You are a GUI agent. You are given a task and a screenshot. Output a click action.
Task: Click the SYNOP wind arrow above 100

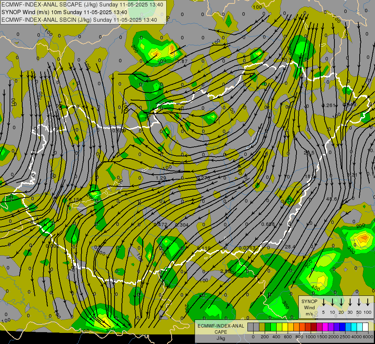click(x=368, y=302)
